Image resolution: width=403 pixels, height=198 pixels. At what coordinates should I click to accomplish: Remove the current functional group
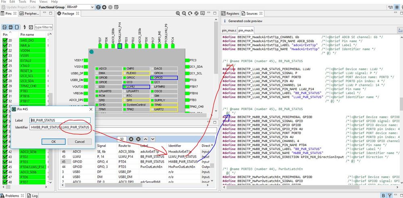pos(110,7)
